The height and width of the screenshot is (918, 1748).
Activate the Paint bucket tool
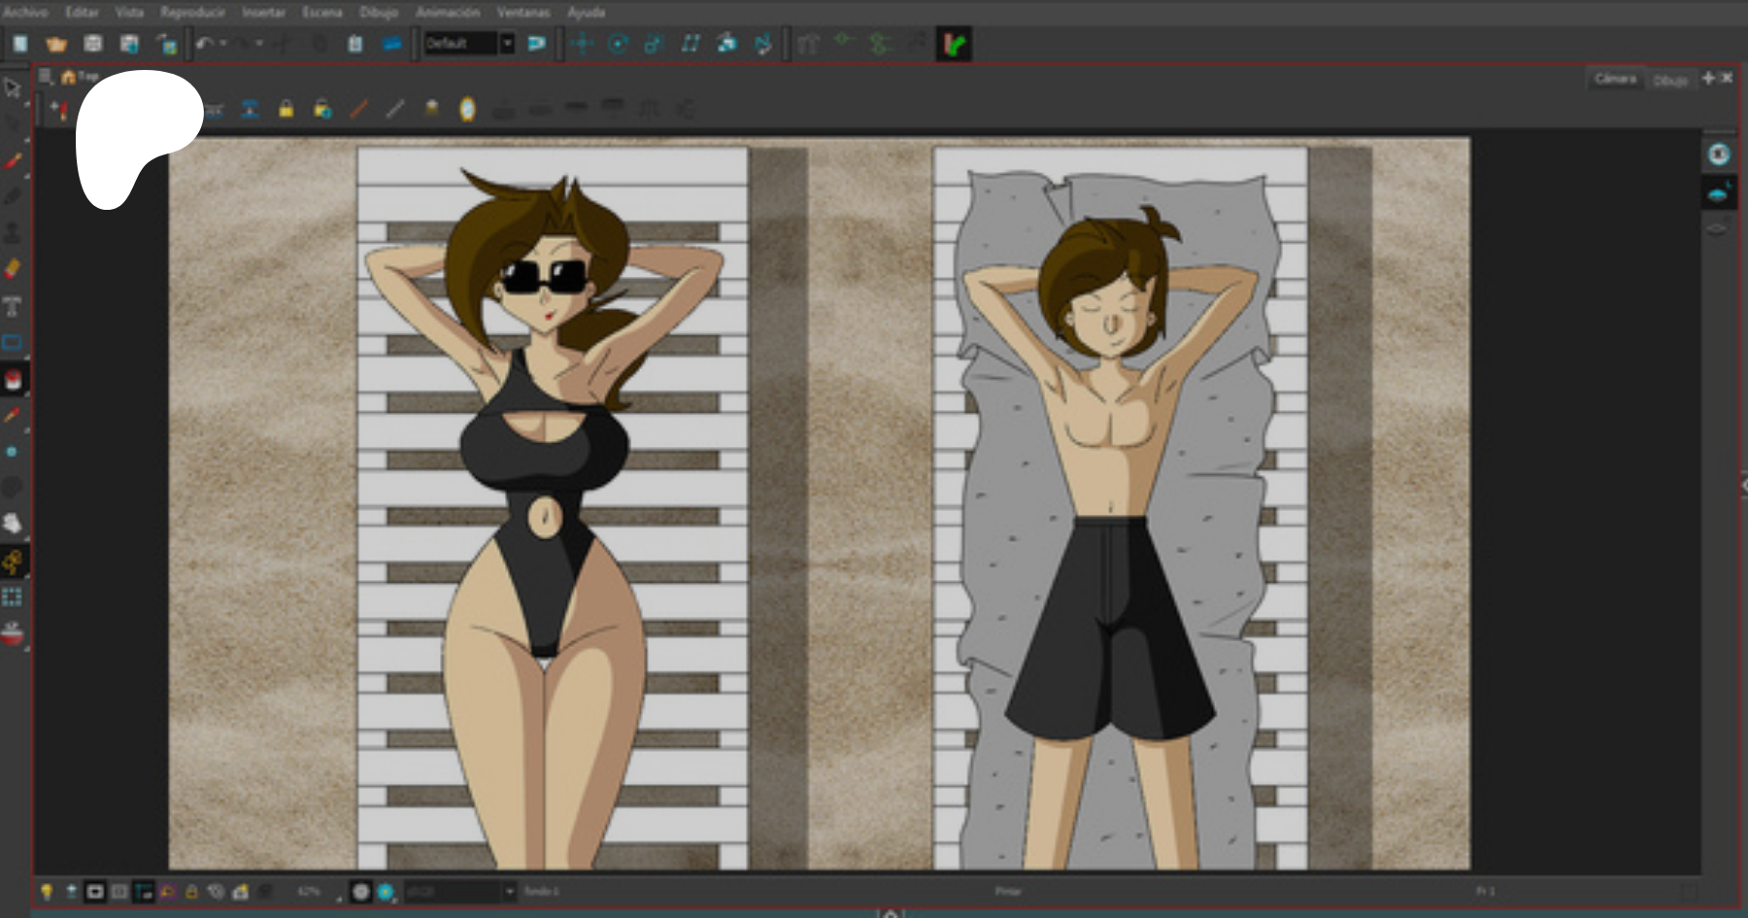tap(13, 380)
